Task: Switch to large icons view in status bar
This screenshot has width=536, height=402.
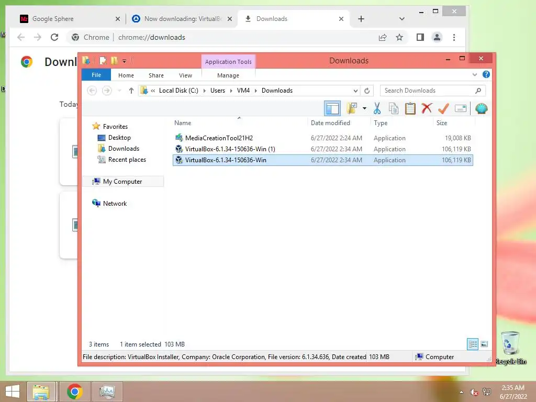Action: coord(484,344)
